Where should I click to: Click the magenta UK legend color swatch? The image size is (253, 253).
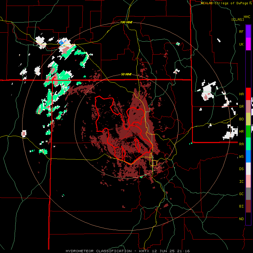coord(248,44)
